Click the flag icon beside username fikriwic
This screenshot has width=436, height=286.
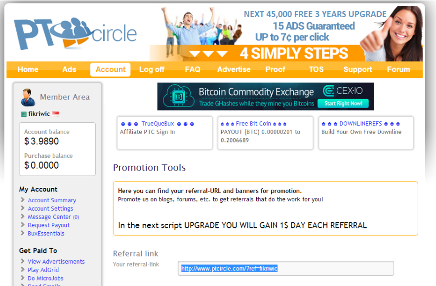pyautogui.click(x=56, y=114)
